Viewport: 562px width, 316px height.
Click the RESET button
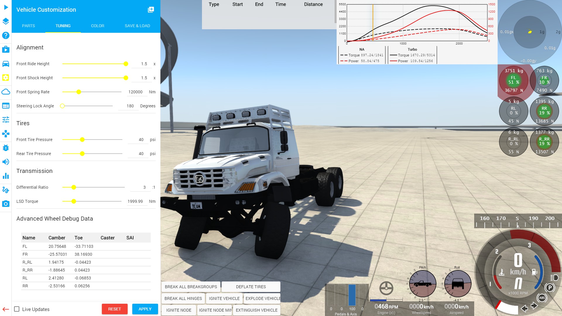(114, 309)
